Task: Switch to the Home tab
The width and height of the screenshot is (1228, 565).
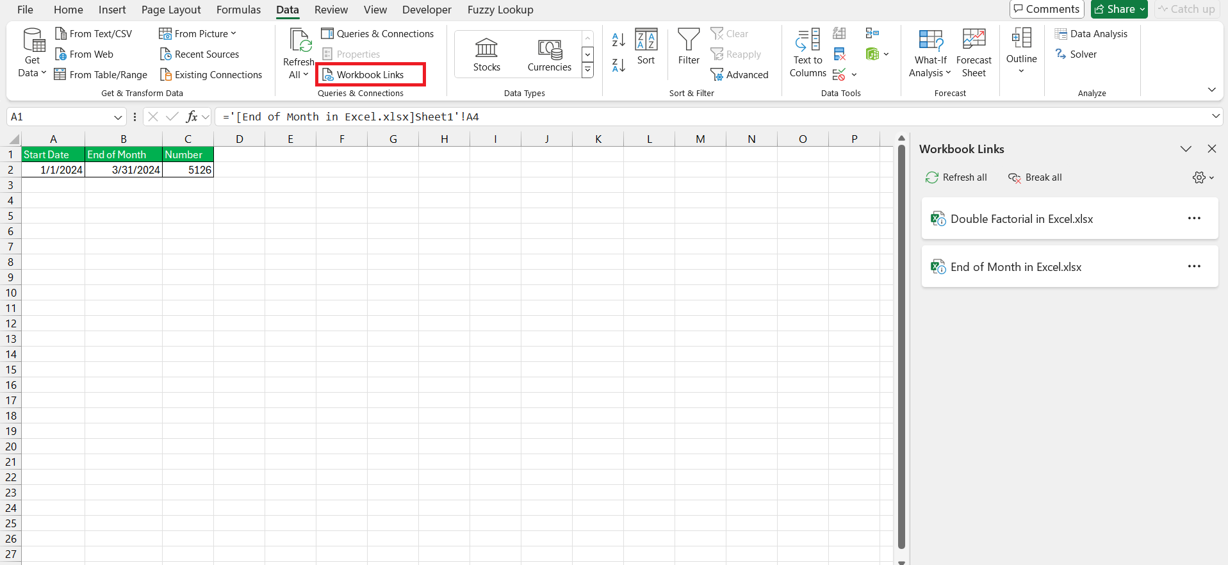Action: [69, 10]
